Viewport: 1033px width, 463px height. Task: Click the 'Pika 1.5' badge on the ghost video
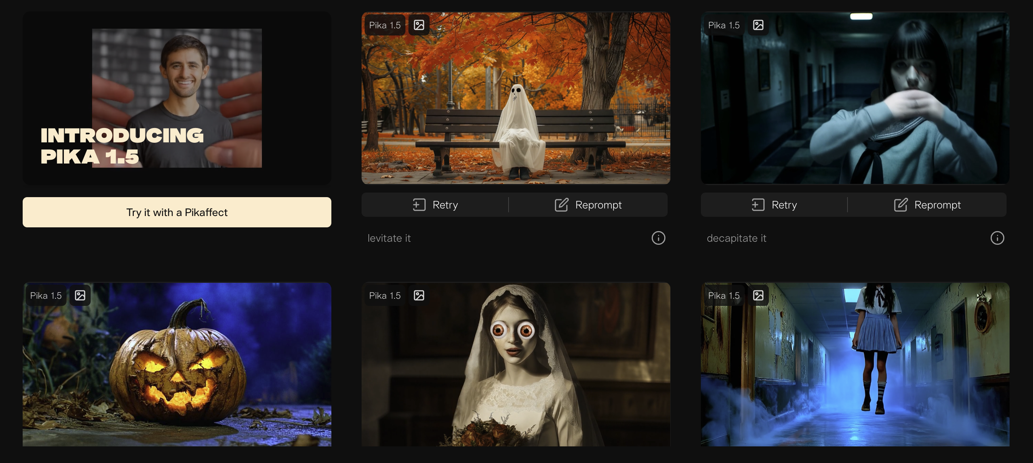pyautogui.click(x=385, y=25)
